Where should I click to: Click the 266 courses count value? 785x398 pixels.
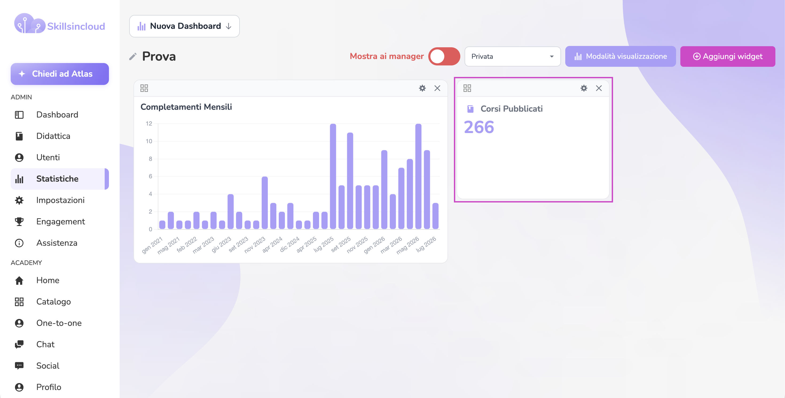(479, 127)
